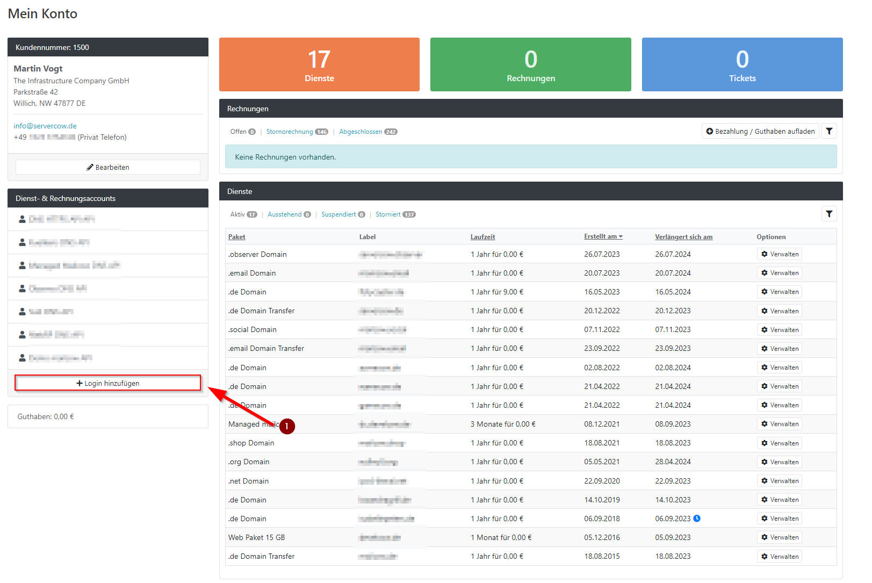The image size is (872, 583).
Task: Click the Guthaben: 0,00 € balance text
Action: click(46, 416)
